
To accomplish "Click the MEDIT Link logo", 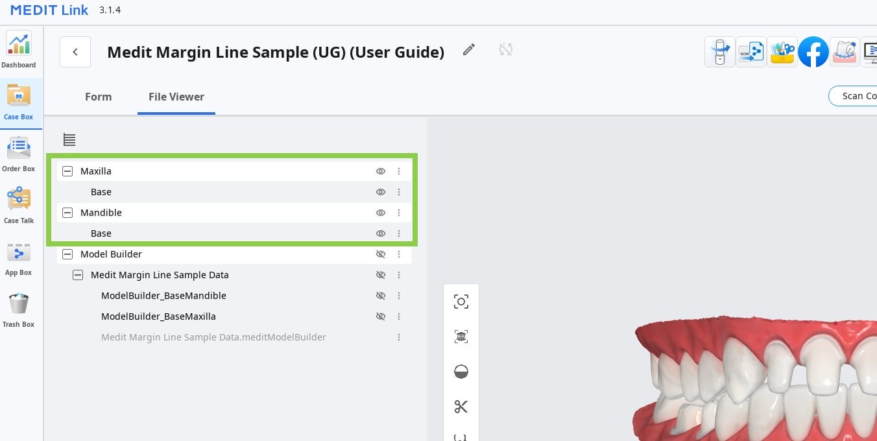I will tap(49, 10).
